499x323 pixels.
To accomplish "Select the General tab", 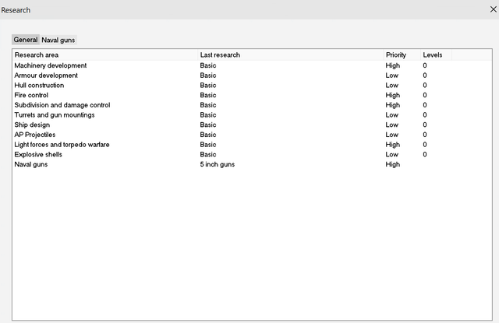I will click(x=26, y=40).
